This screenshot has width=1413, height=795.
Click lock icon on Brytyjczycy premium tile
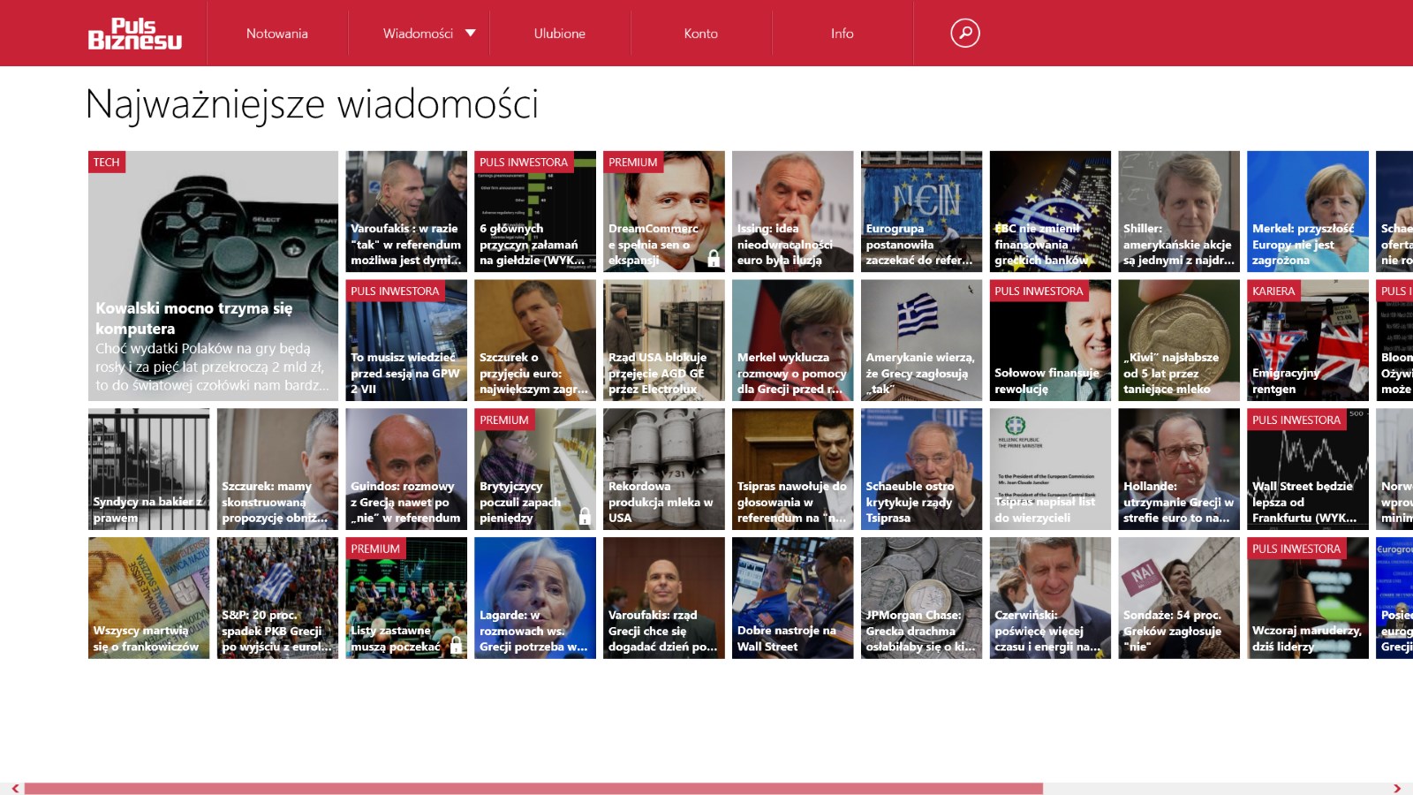[x=585, y=517]
